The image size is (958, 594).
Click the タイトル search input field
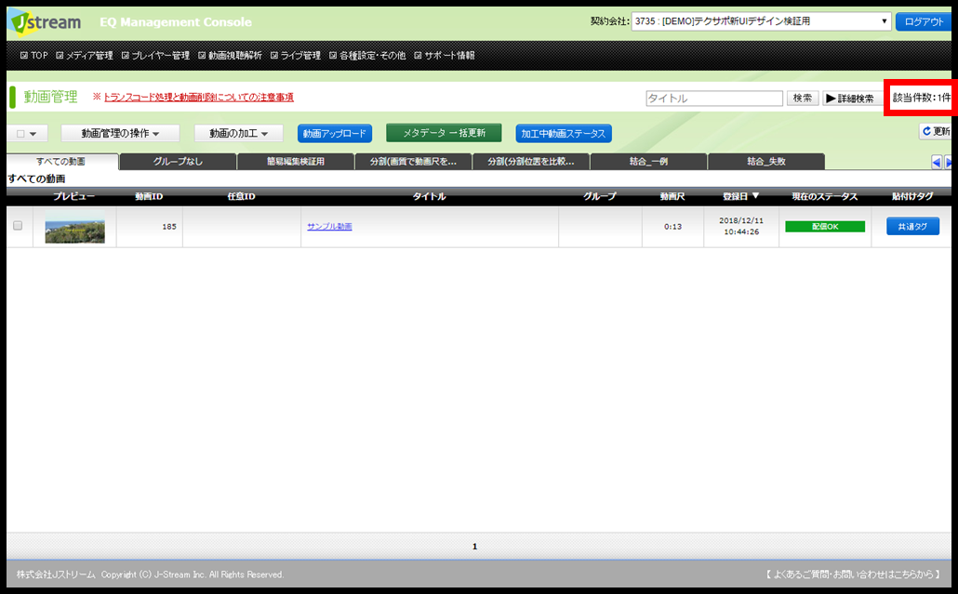pos(714,99)
